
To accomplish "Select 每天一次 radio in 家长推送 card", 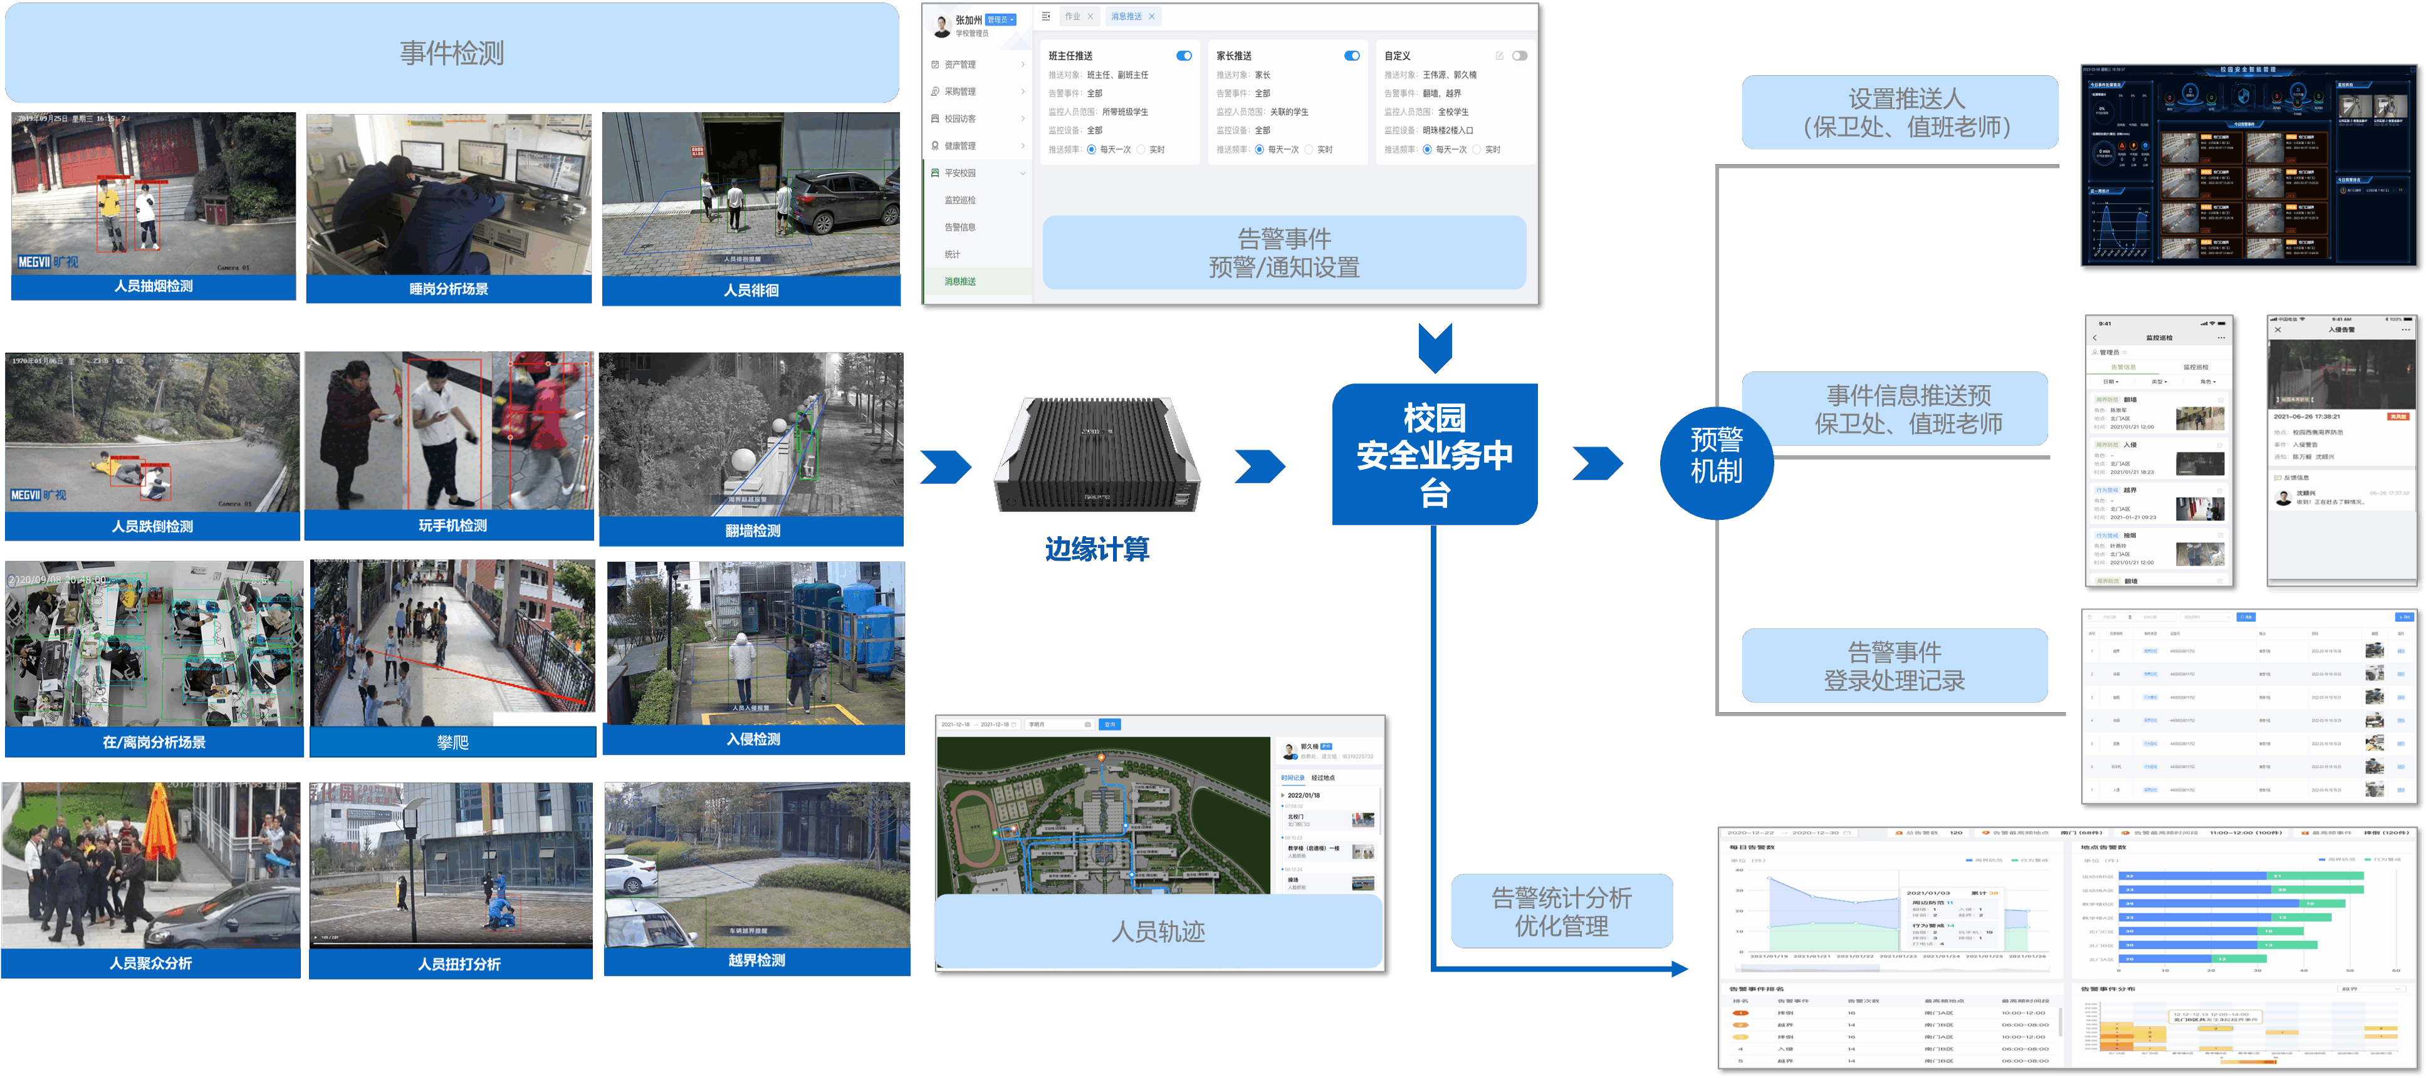I will pyautogui.click(x=1259, y=150).
